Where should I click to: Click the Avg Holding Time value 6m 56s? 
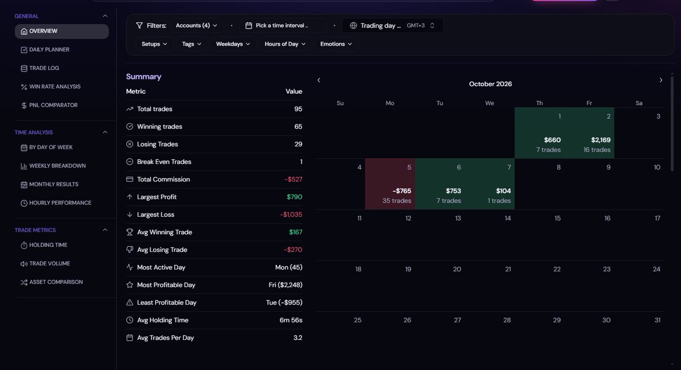[291, 320]
